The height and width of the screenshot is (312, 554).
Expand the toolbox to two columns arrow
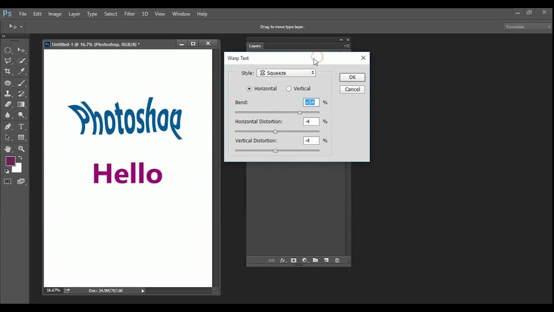(x=4, y=36)
